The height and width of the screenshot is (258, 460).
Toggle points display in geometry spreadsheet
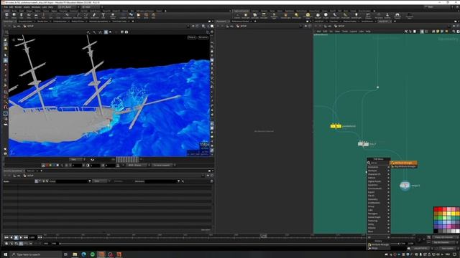click(x=36, y=181)
